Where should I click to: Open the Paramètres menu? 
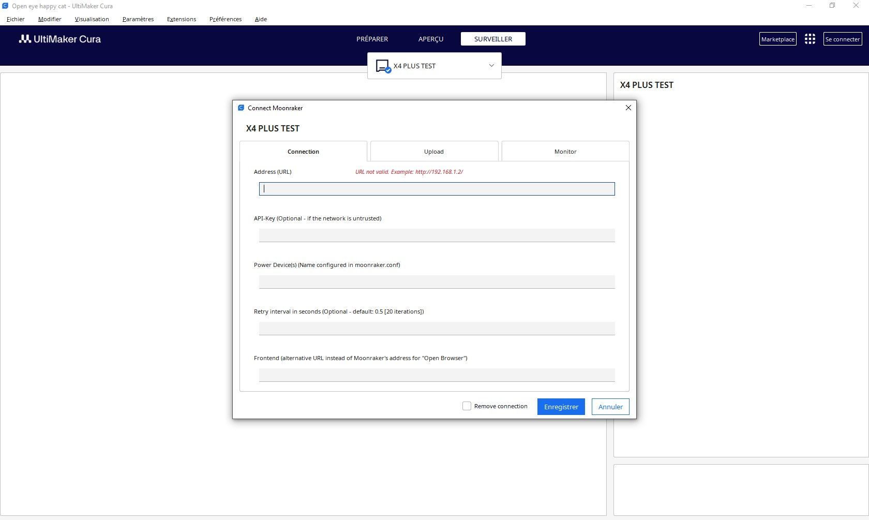tap(138, 19)
